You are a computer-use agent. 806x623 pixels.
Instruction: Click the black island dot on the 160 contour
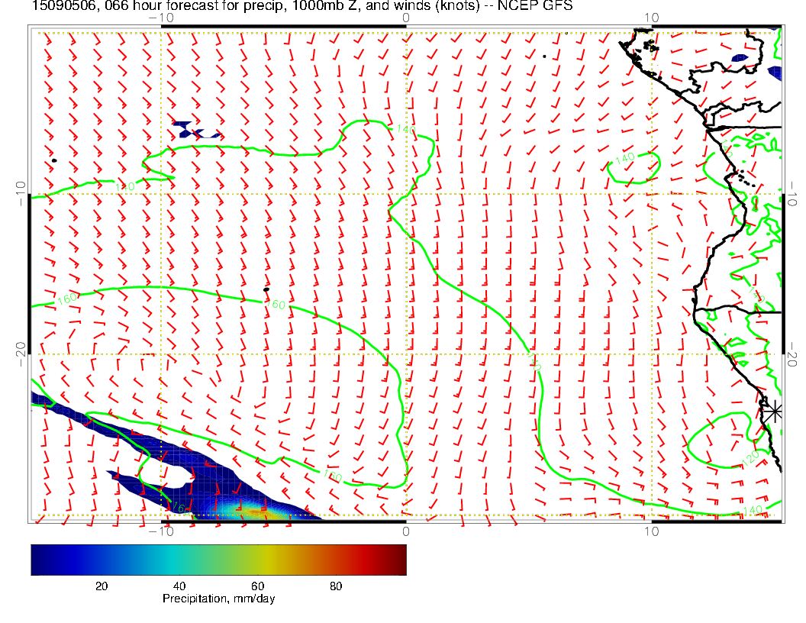(266, 290)
